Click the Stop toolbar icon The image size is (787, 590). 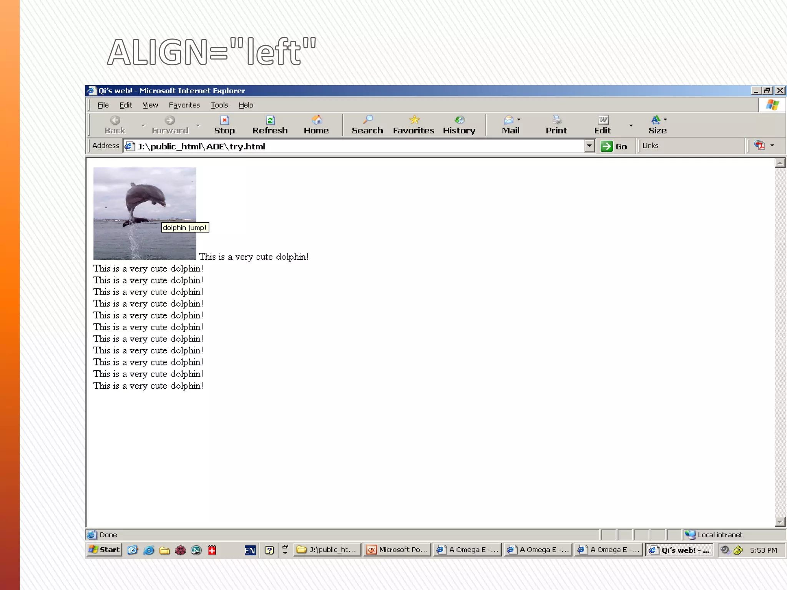click(224, 121)
